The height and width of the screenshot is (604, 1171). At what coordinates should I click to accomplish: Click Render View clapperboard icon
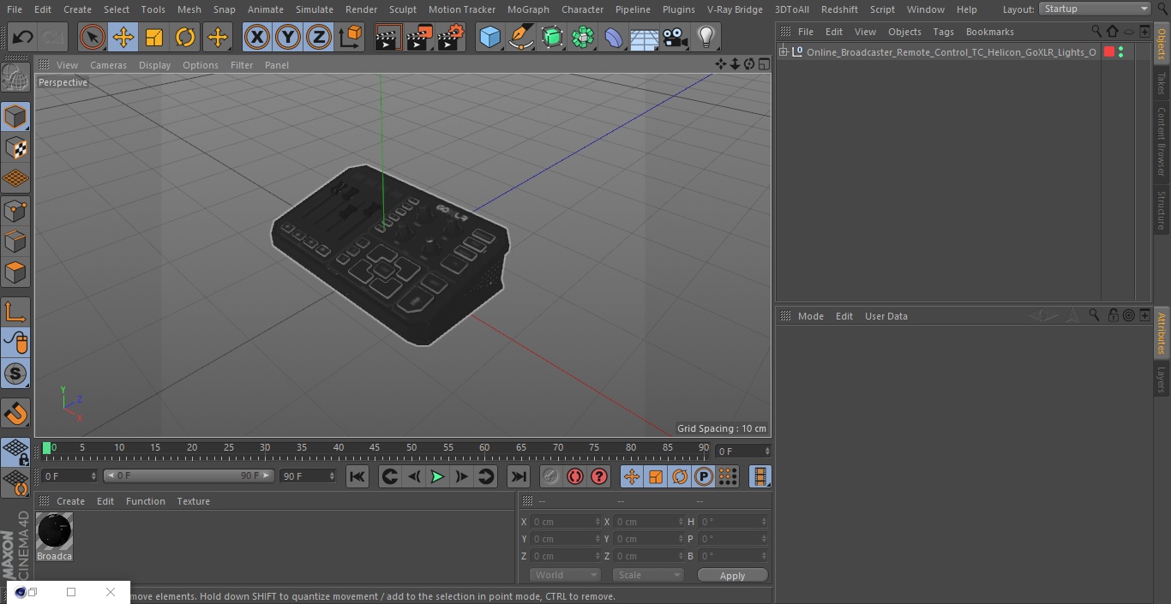point(388,37)
